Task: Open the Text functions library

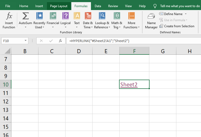Action: [77, 21]
